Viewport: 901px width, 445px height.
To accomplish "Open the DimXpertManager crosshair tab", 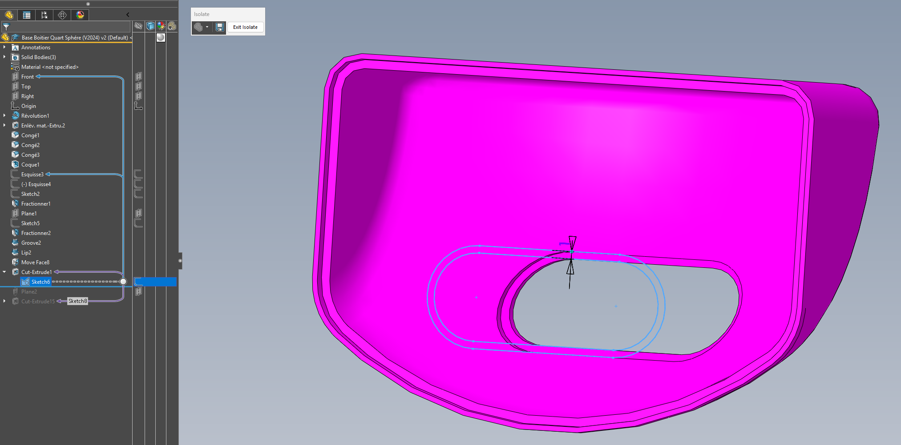I will pyautogui.click(x=62, y=15).
